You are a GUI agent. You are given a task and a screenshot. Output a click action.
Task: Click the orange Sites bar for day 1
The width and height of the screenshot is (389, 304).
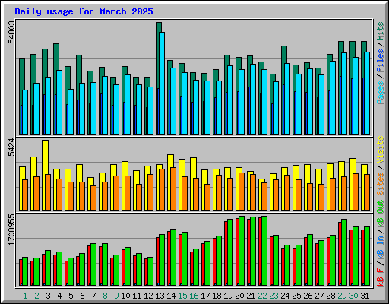click(x=25, y=195)
